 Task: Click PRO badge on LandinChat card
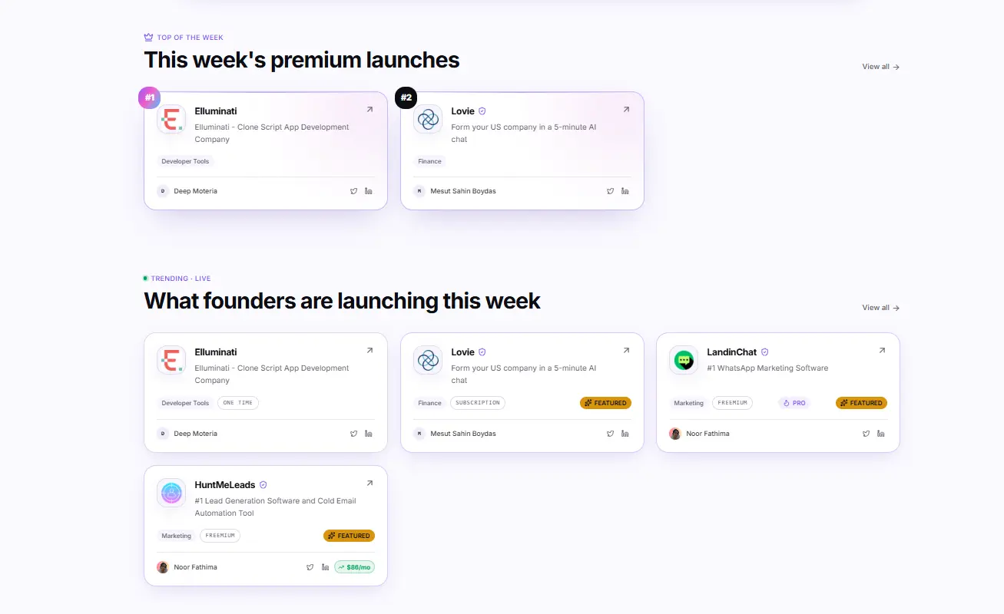794,403
